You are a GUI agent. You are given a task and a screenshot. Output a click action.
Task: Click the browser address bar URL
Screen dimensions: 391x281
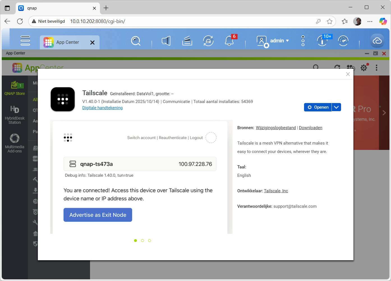(x=98, y=21)
